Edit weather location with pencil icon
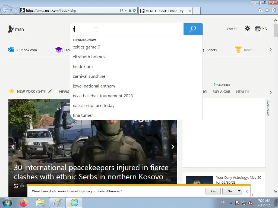 point(50,91)
